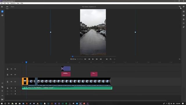Select the blue overlay clip on top track

tap(66, 69)
